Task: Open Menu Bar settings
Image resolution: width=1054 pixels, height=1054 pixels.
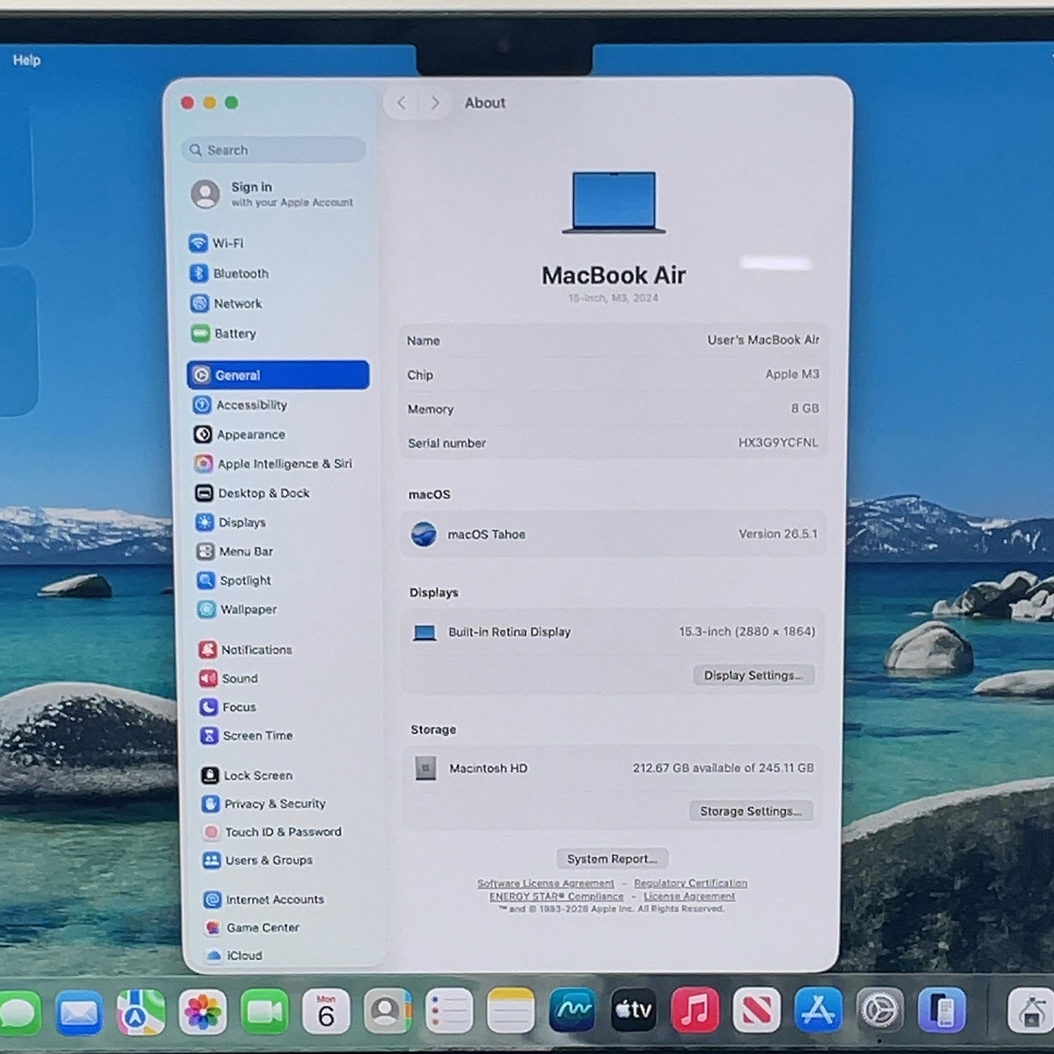Action: 235,551
